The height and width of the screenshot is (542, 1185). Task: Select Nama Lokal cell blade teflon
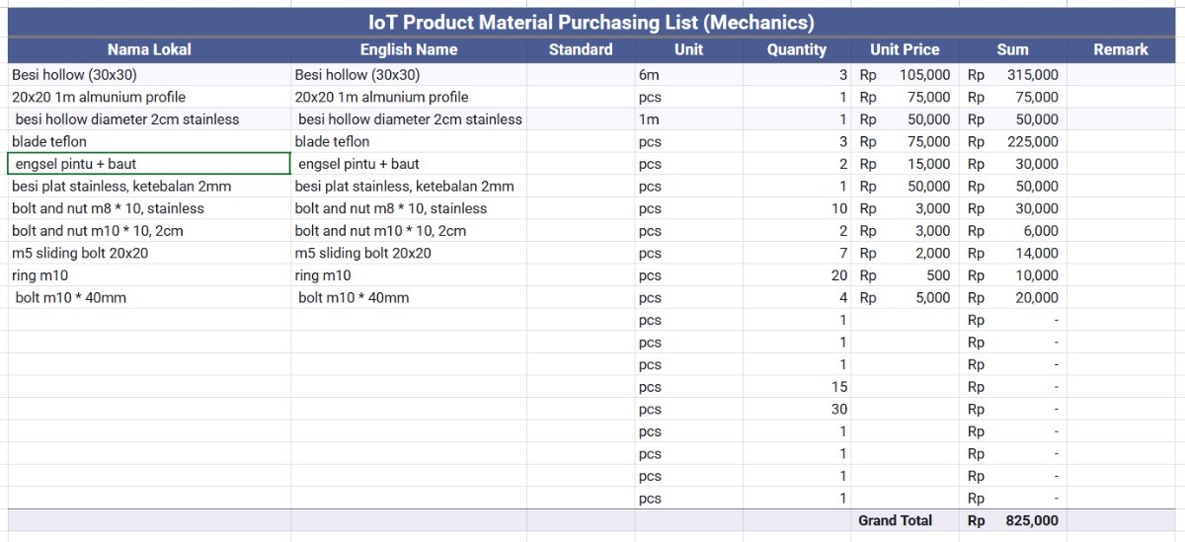coord(149,142)
